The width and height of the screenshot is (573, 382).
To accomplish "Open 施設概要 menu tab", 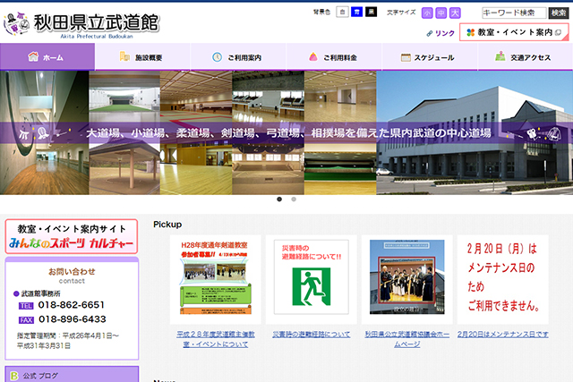I will tap(142, 56).
